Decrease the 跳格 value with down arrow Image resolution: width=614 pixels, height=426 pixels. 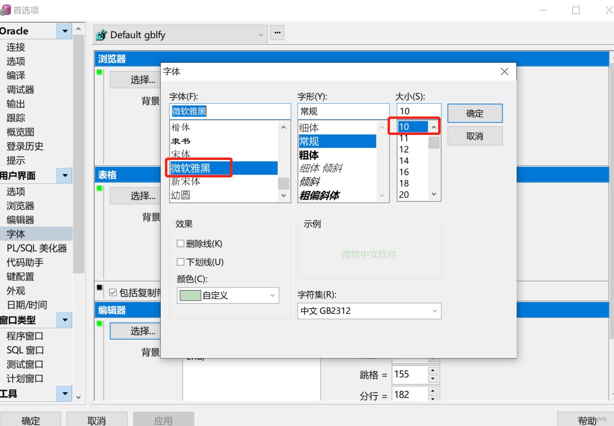point(433,379)
